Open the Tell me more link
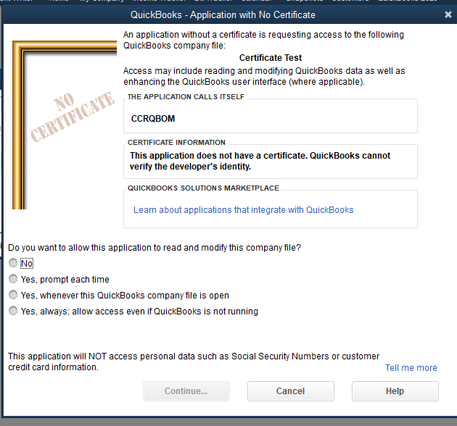Image resolution: width=457 pixels, height=426 pixels. (411, 368)
